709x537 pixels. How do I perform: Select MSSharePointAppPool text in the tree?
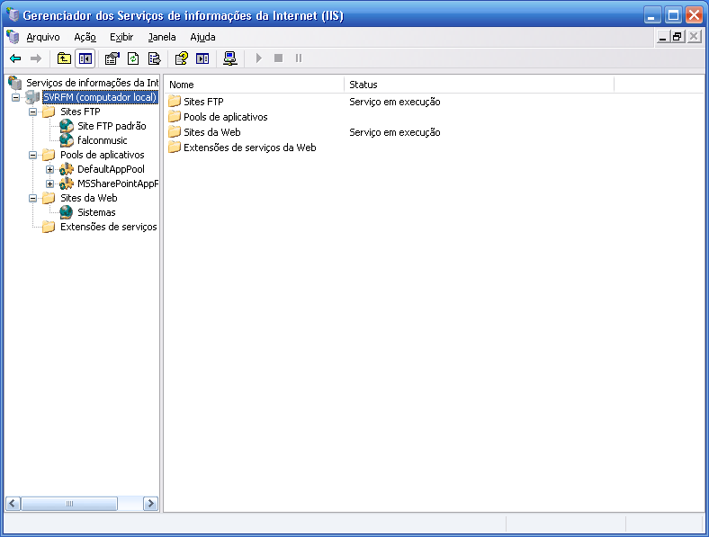[x=118, y=183]
